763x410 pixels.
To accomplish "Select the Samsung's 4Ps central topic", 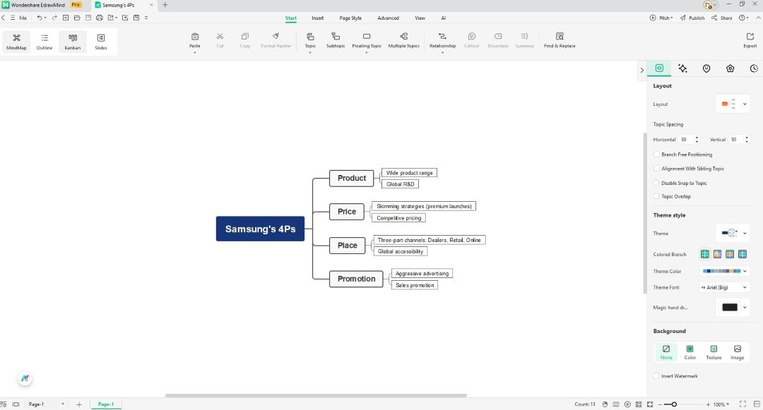I will tap(260, 229).
